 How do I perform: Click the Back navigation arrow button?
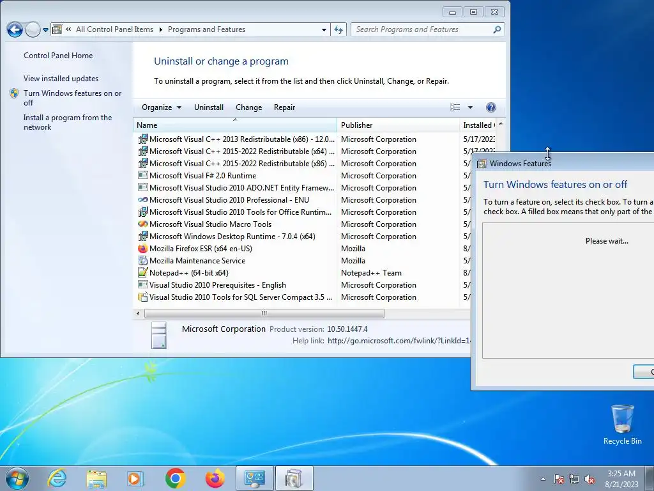pos(15,29)
